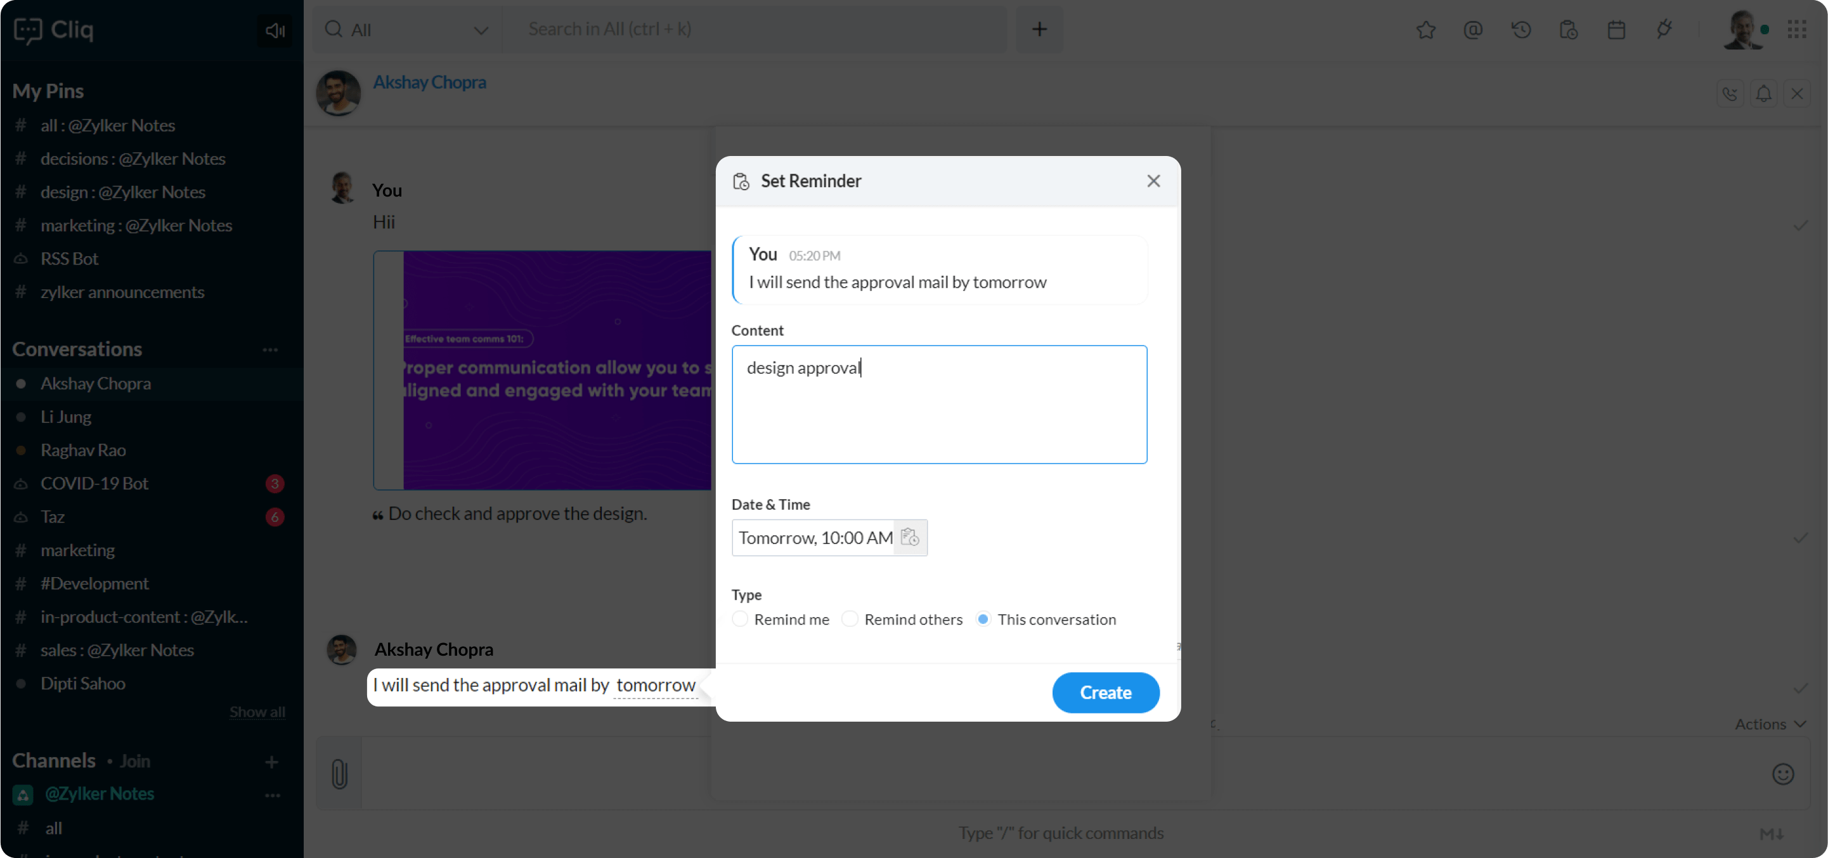
Task: Mute sounds using the speaker icon
Action: [275, 30]
